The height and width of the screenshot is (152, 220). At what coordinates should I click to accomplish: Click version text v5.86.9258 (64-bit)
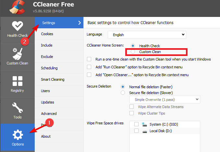(x=48, y=11)
